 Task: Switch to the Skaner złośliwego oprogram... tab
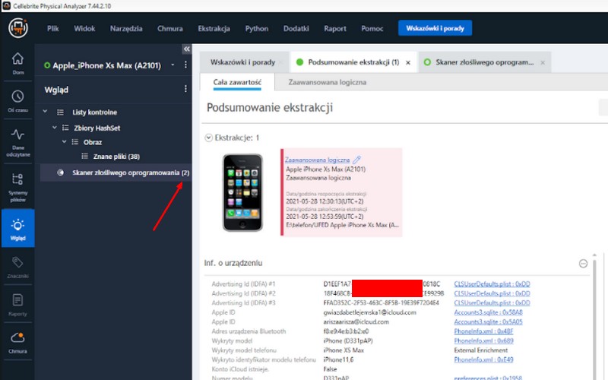(485, 62)
